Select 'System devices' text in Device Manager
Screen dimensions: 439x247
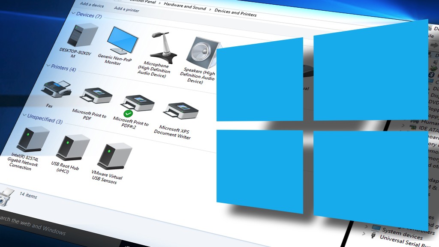point(402,234)
